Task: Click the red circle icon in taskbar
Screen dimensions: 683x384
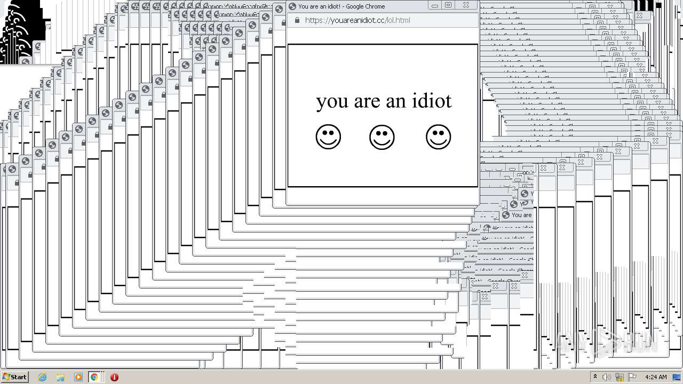Action: [x=114, y=377]
